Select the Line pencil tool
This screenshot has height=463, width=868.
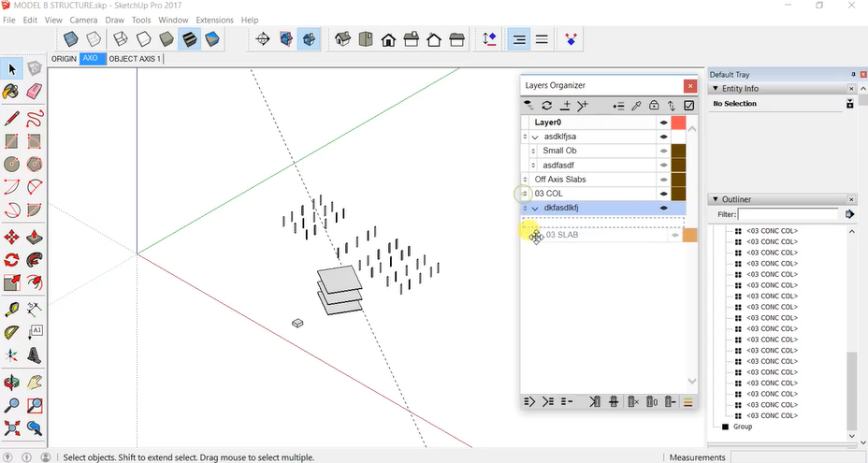point(11,119)
